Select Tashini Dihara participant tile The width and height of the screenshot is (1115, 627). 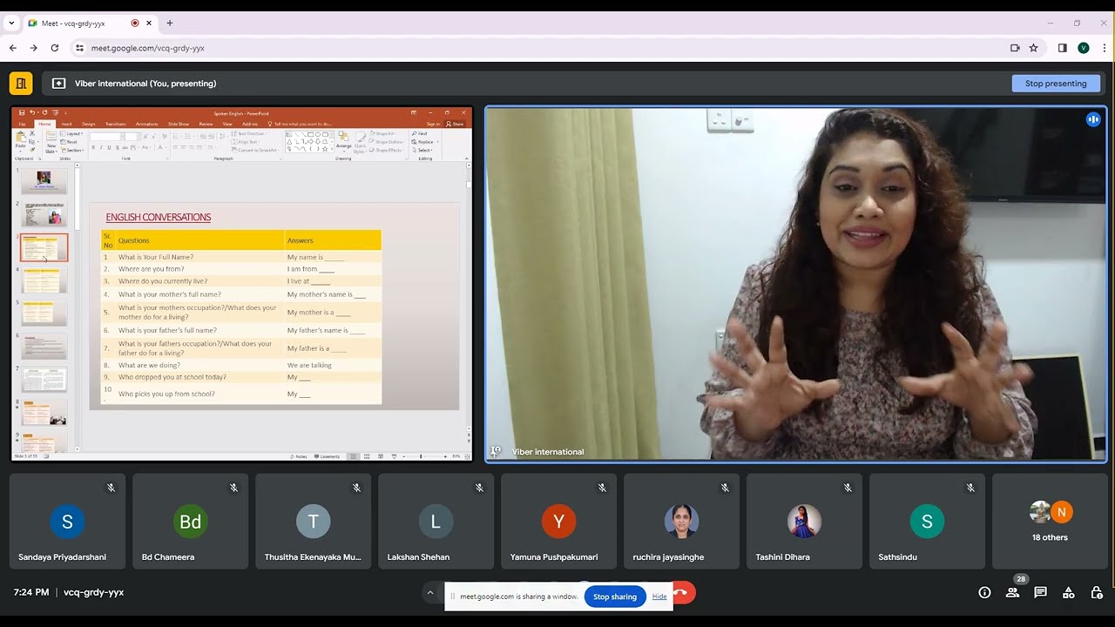pos(804,521)
